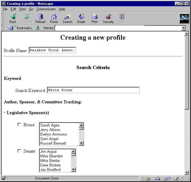Screen dimensions: 191x182
Task: Click the component bar grip icon in status bar
Action: click(141, 179)
